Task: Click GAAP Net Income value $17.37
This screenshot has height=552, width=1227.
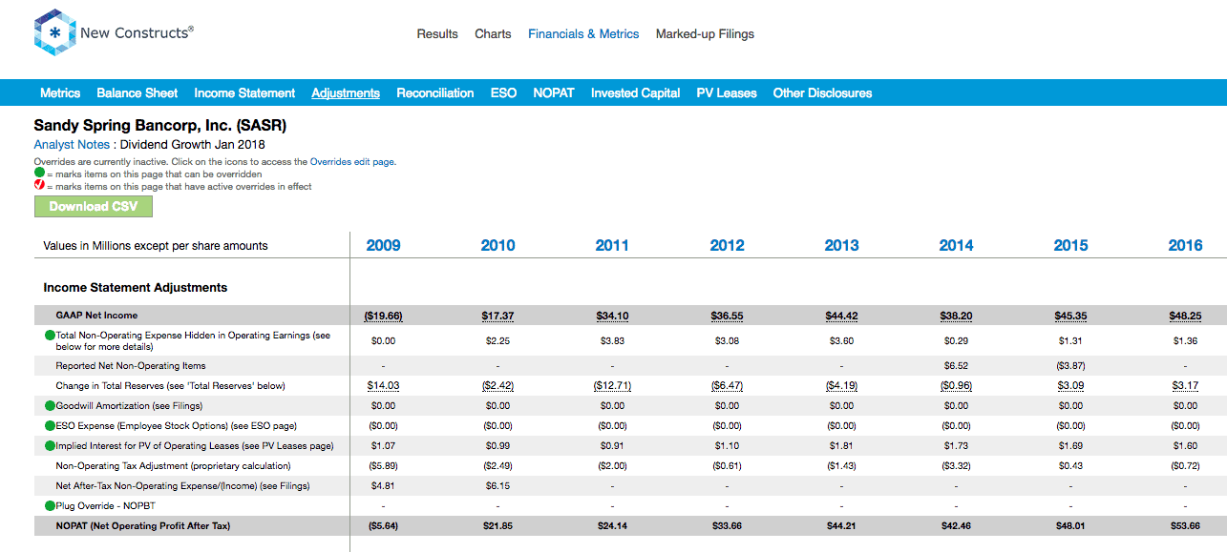Action: pyautogui.click(x=497, y=316)
